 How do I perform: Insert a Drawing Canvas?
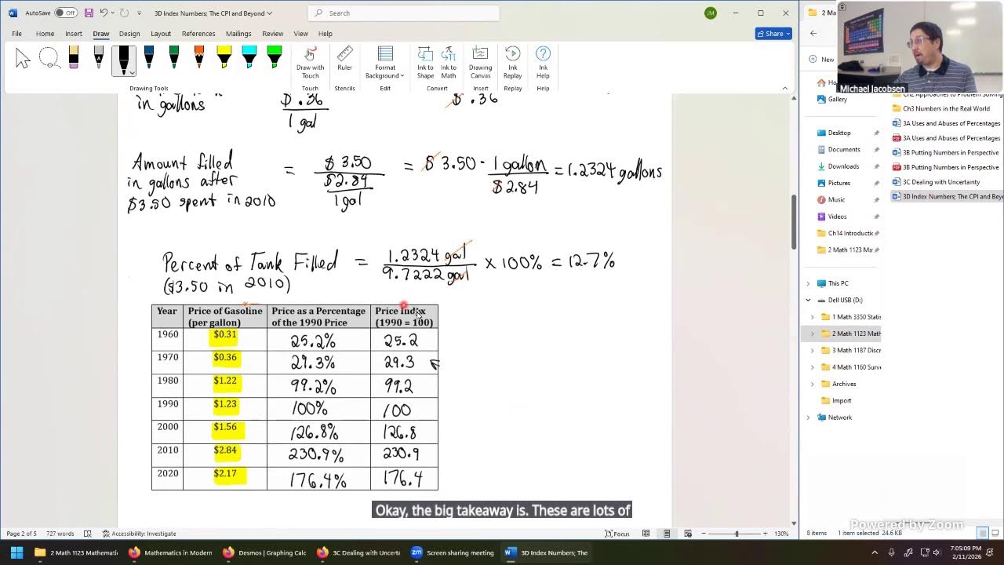480,63
